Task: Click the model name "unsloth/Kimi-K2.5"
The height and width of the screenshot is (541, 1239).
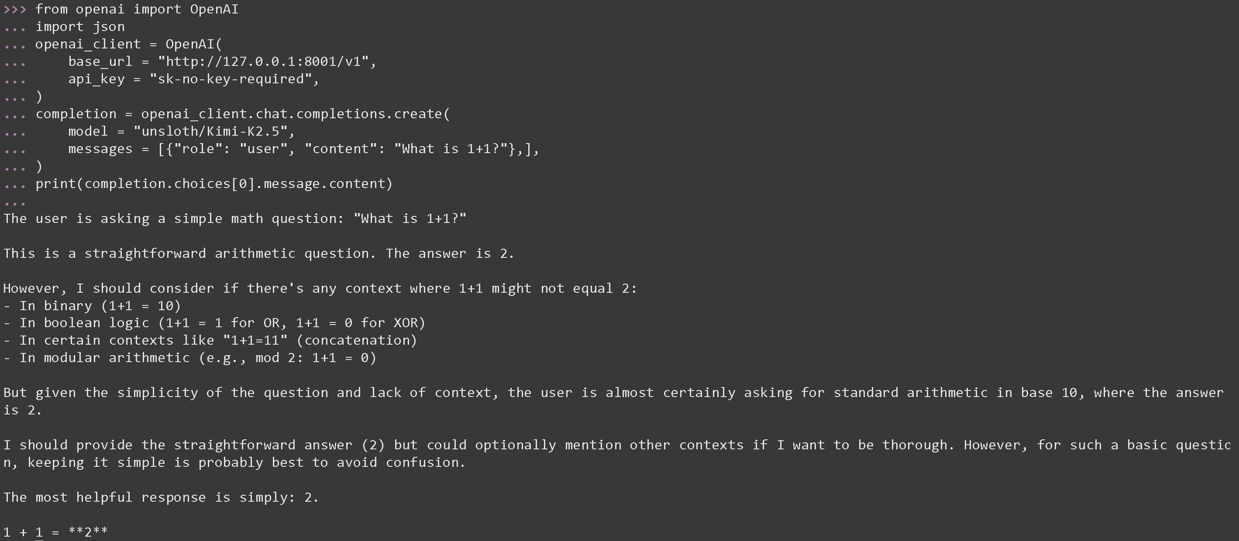Action: (211, 131)
